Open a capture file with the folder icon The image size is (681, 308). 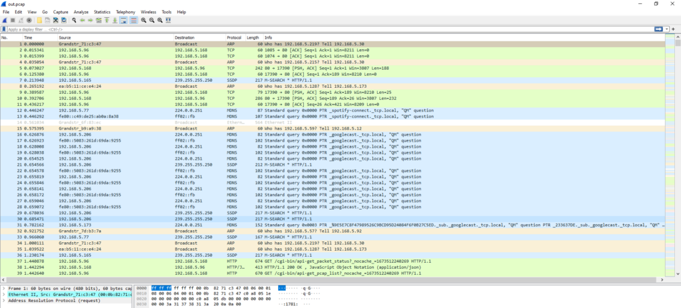(39, 20)
